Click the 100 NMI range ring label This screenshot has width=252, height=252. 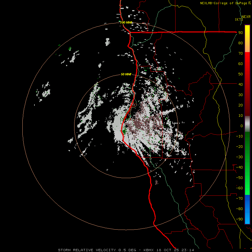[x=126, y=22]
